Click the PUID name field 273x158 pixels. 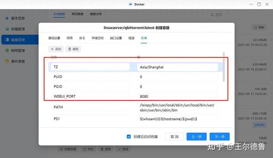(x=90, y=77)
